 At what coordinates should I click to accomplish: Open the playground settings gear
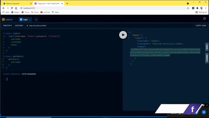click(204, 19)
